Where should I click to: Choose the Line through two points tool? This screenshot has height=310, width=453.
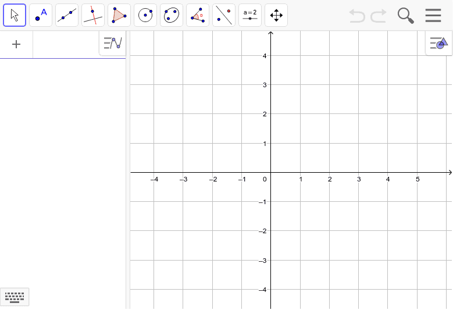pos(67,15)
